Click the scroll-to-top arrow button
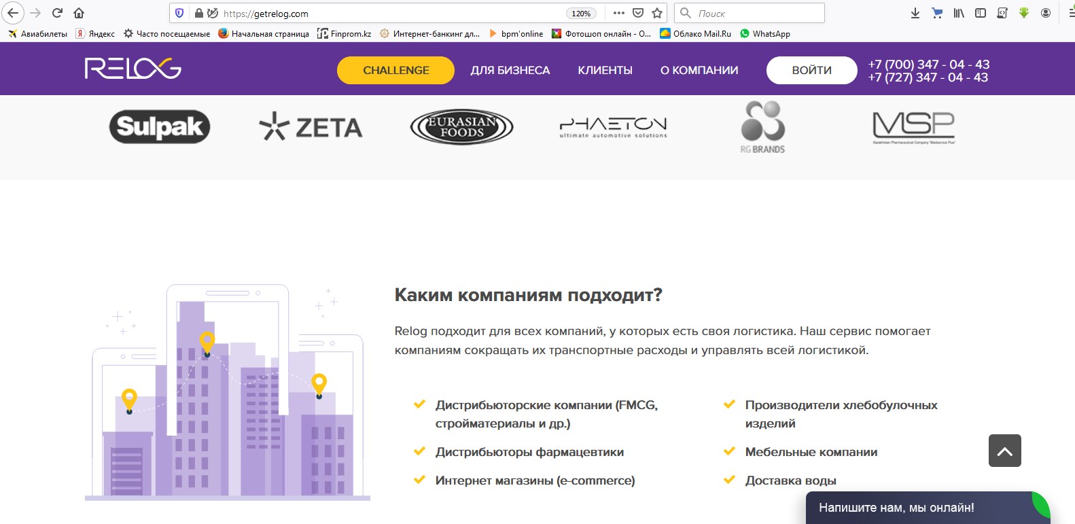 [1005, 451]
